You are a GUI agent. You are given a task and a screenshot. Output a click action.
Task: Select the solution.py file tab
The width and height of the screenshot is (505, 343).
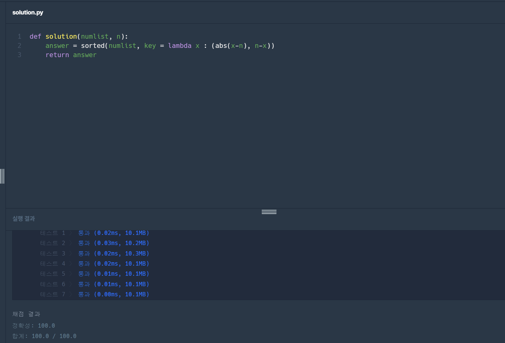(x=28, y=13)
